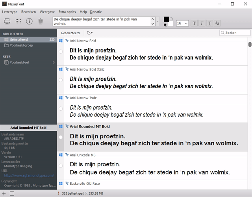Toggle bold text style button
252x197 pixels.
[x=194, y=23]
